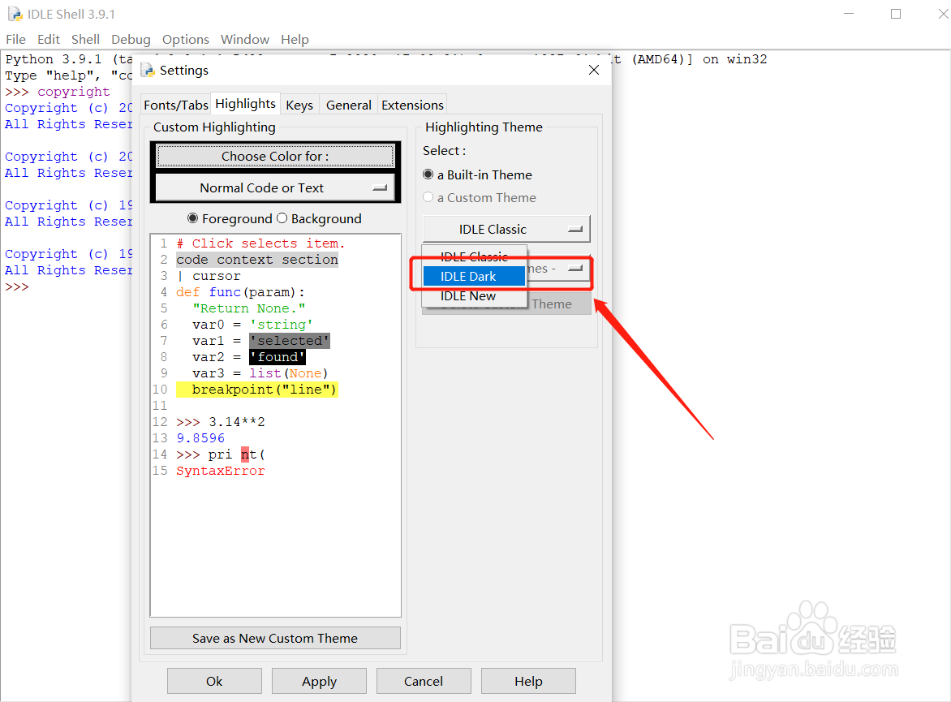
Task: Open the File menu
Action: tap(15, 40)
